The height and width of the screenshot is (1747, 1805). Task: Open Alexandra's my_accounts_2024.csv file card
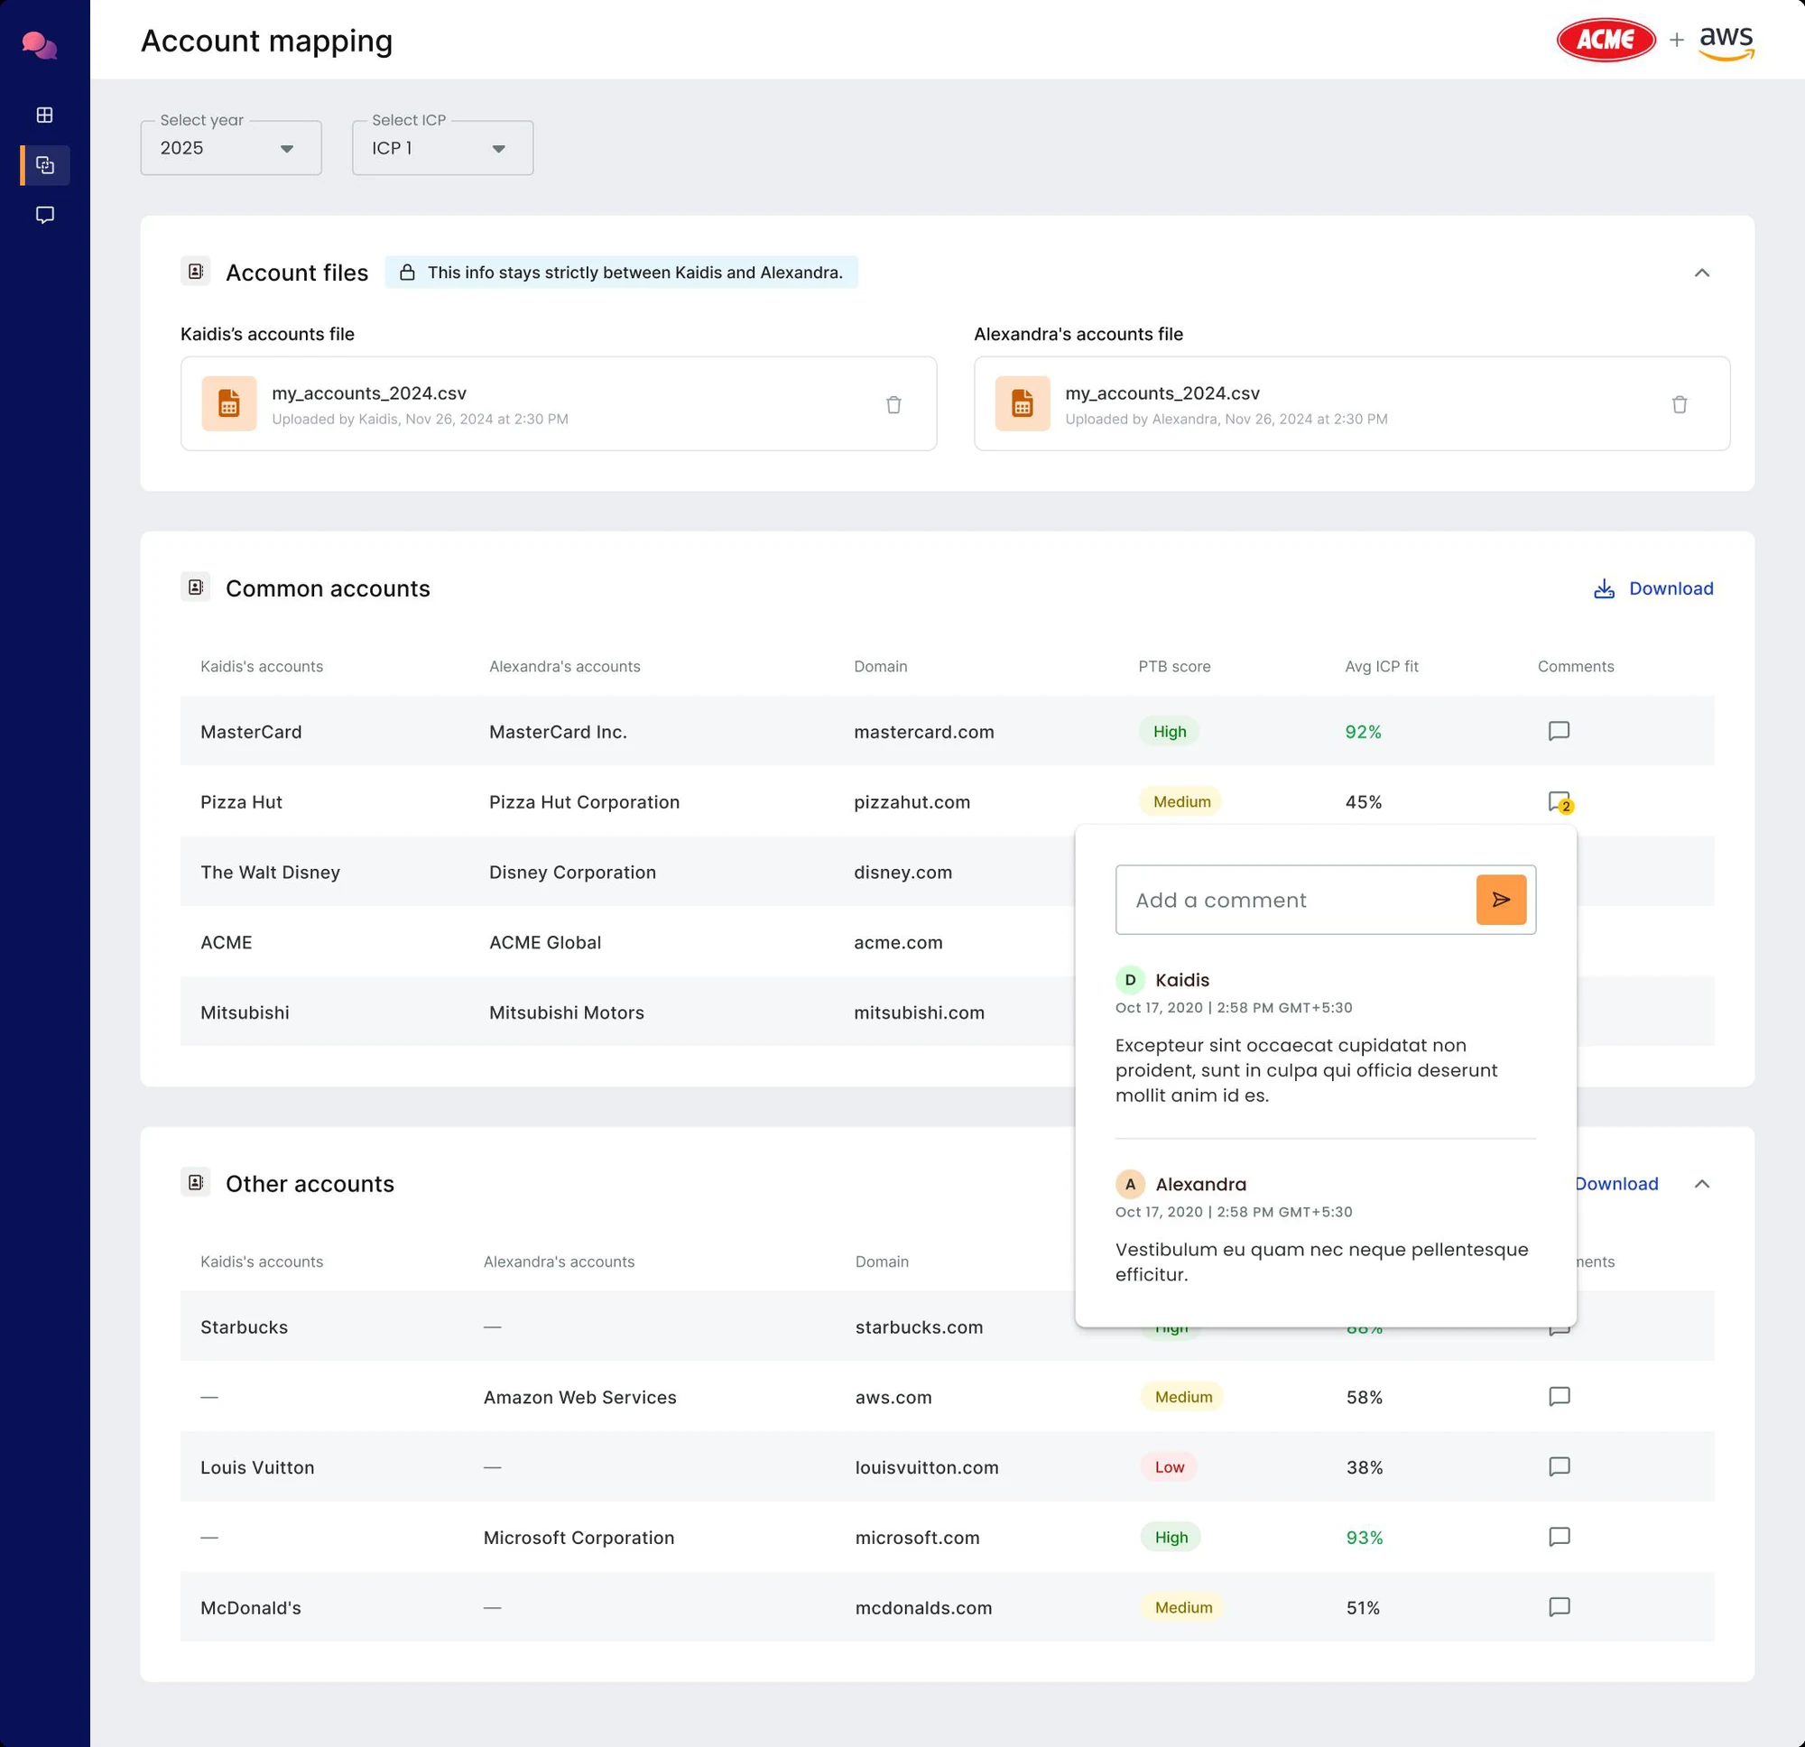tap(1352, 403)
